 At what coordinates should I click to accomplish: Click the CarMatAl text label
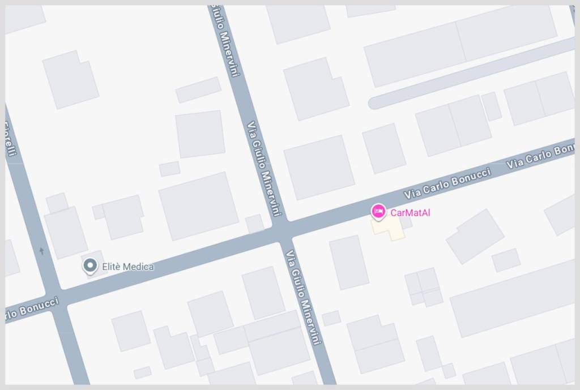click(410, 213)
